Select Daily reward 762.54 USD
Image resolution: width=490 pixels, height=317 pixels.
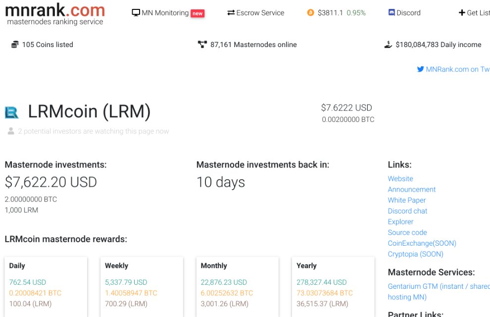click(x=28, y=282)
